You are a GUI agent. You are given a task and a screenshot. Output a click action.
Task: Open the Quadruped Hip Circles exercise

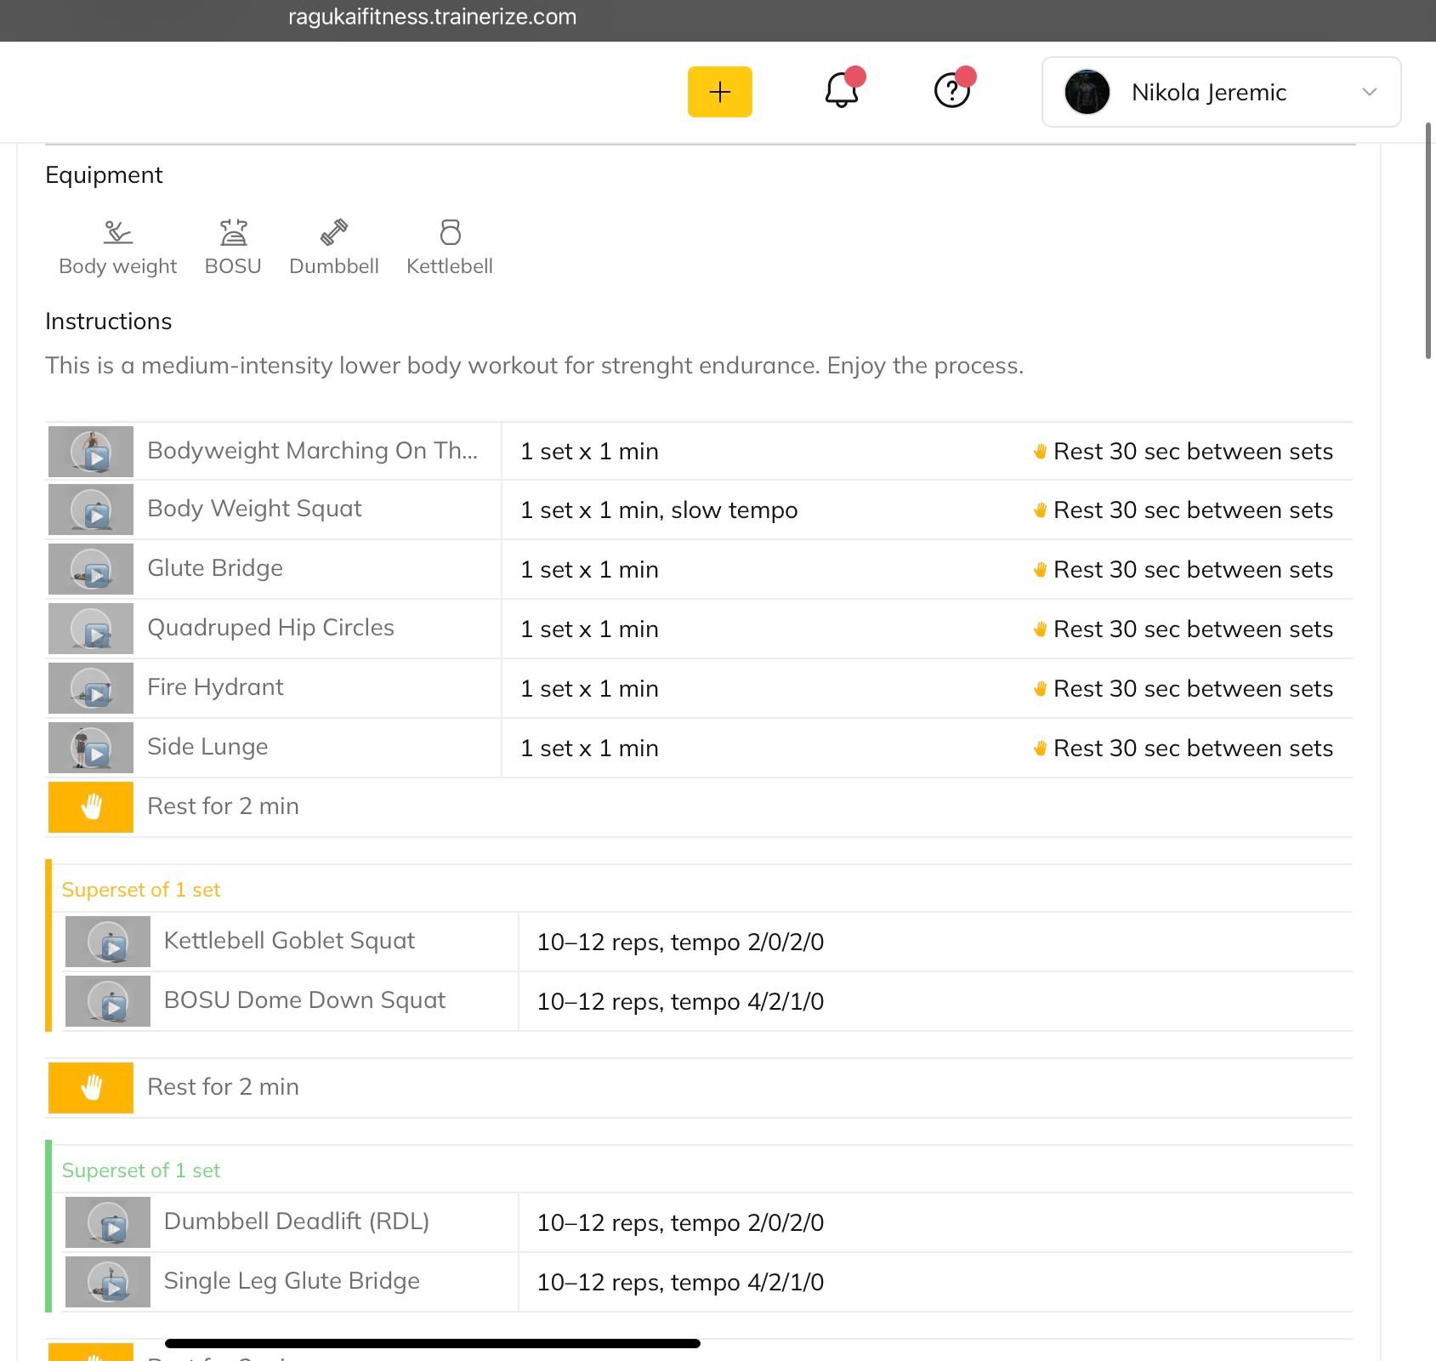click(x=270, y=628)
